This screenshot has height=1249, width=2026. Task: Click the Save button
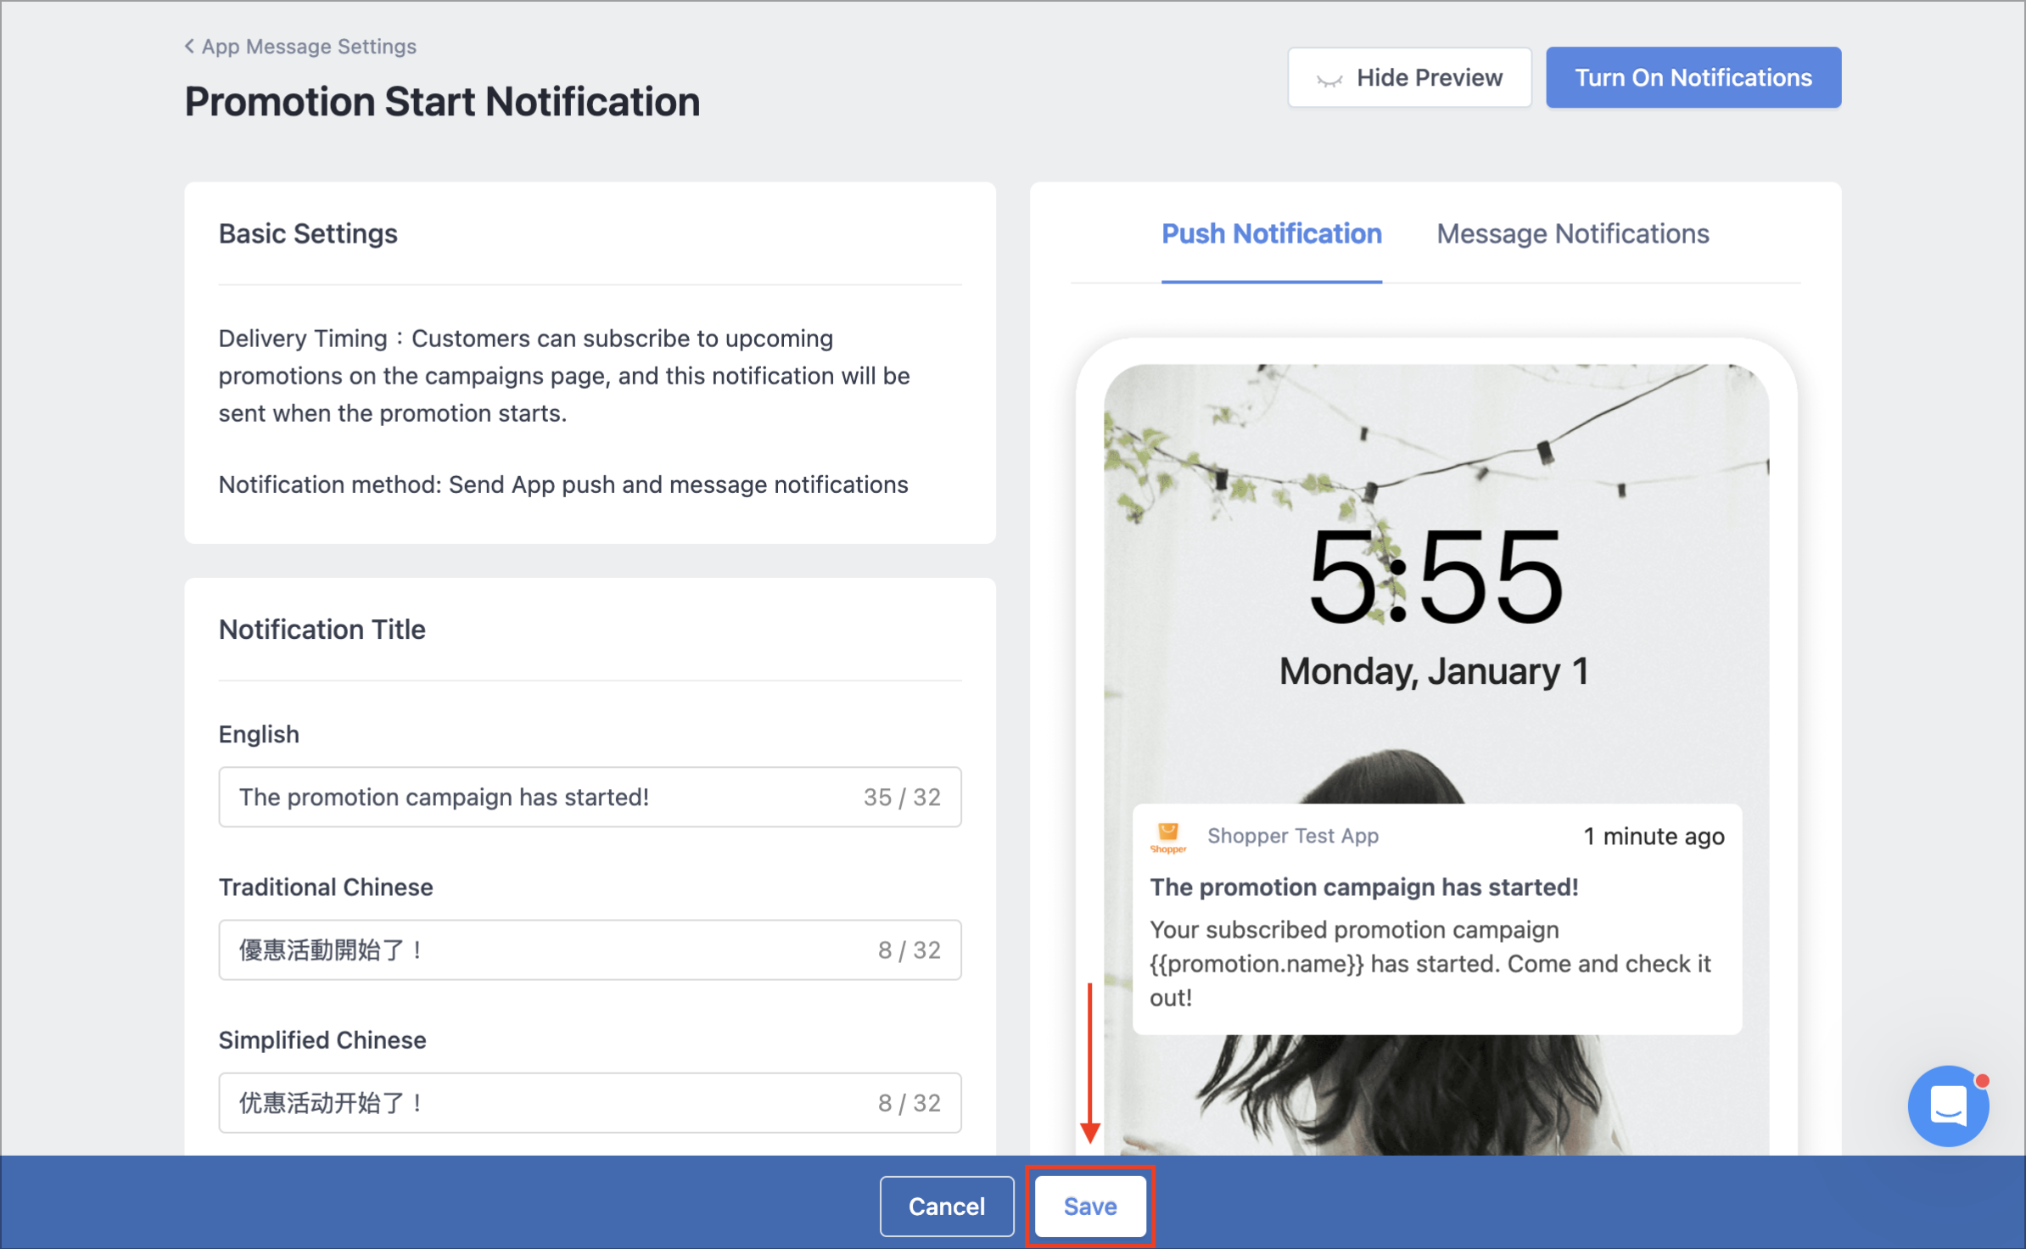pos(1090,1206)
